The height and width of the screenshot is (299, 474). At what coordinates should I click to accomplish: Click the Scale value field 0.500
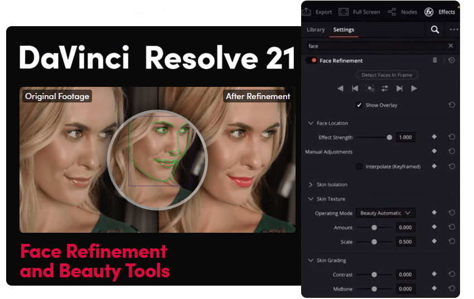[x=405, y=242]
